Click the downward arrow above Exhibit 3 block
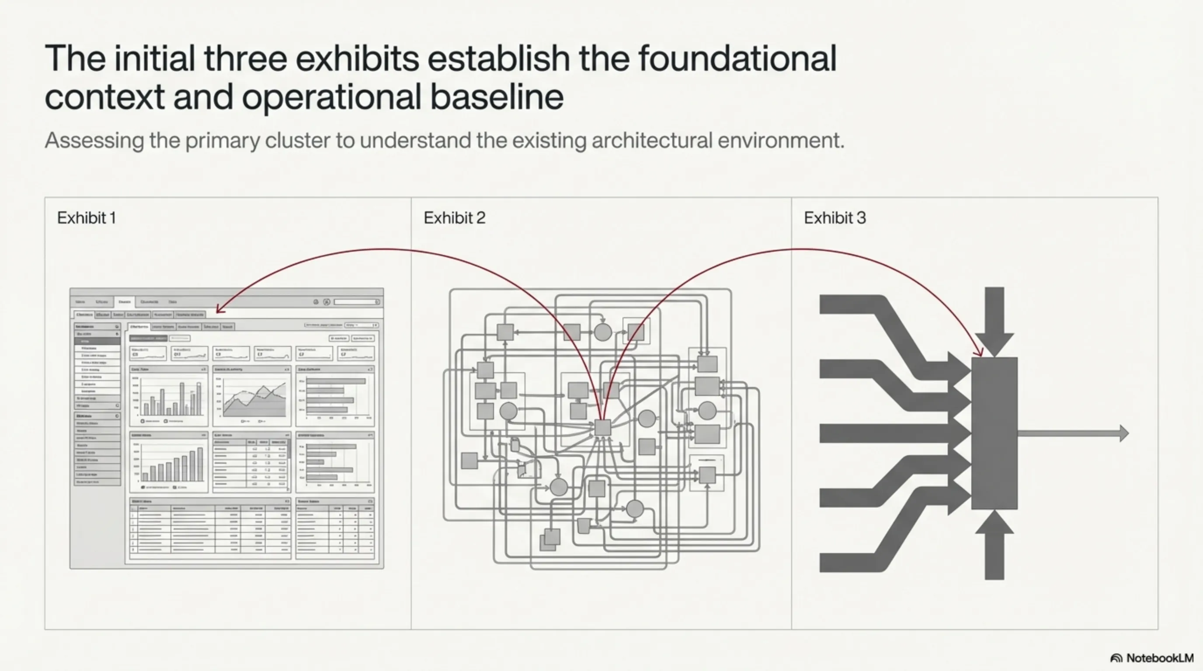This screenshot has height=671, width=1203. pyautogui.click(x=994, y=322)
